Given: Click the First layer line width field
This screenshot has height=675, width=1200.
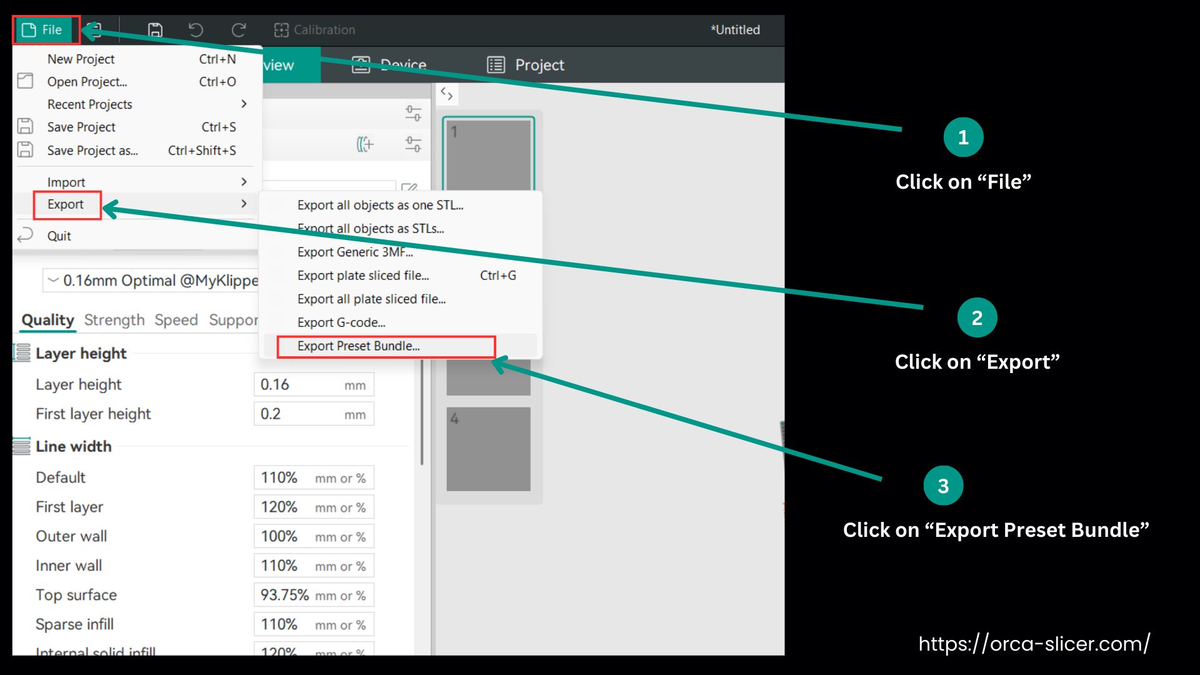Looking at the screenshot, I should [x=314, y=507].
